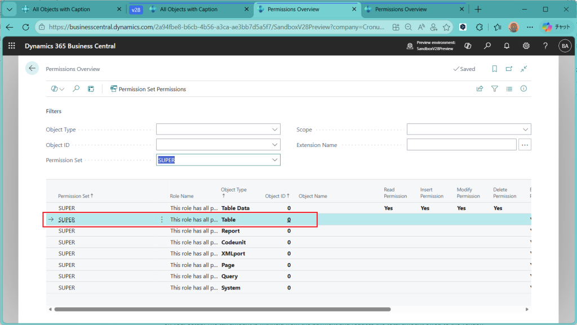Click the search icon in the page toolbar
This screenshot has height=325, width=577.
pos(76,89)
